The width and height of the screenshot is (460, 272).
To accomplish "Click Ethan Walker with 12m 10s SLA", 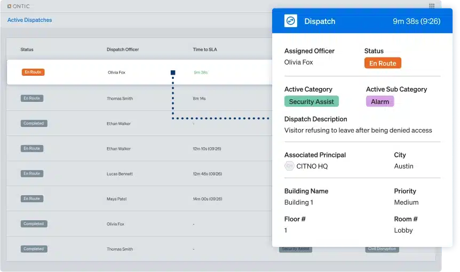I will click(118, 149).
